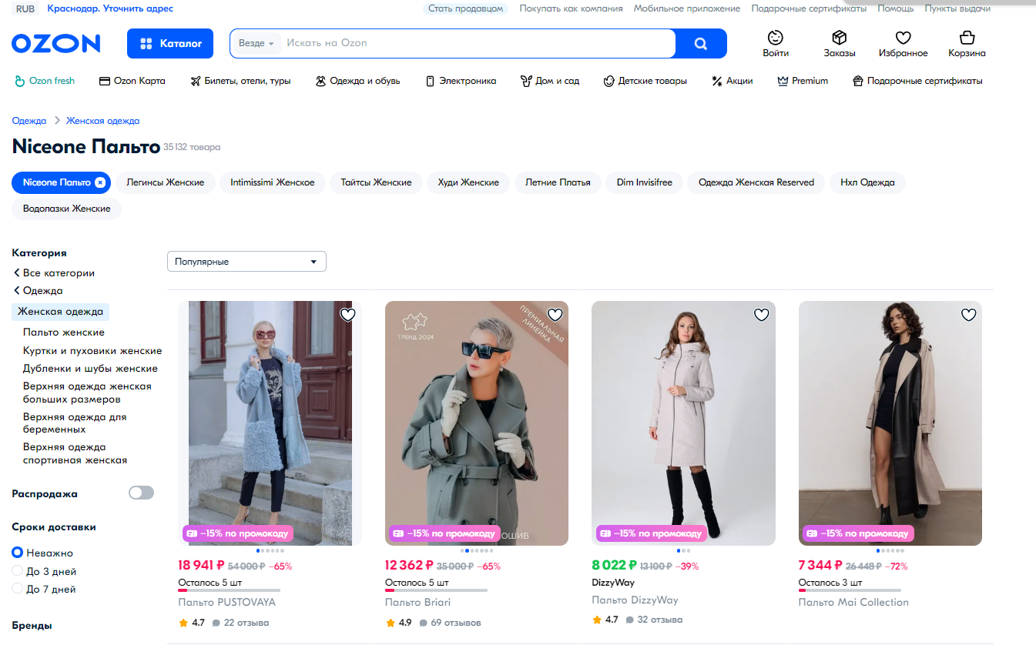
Task: Favorite the Briari coat heart icon
Action: tap(555, 315)
